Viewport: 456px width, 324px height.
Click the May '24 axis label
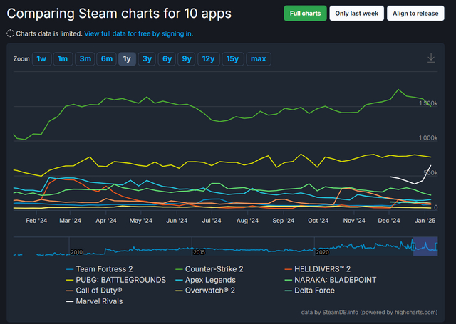point(141,221)
